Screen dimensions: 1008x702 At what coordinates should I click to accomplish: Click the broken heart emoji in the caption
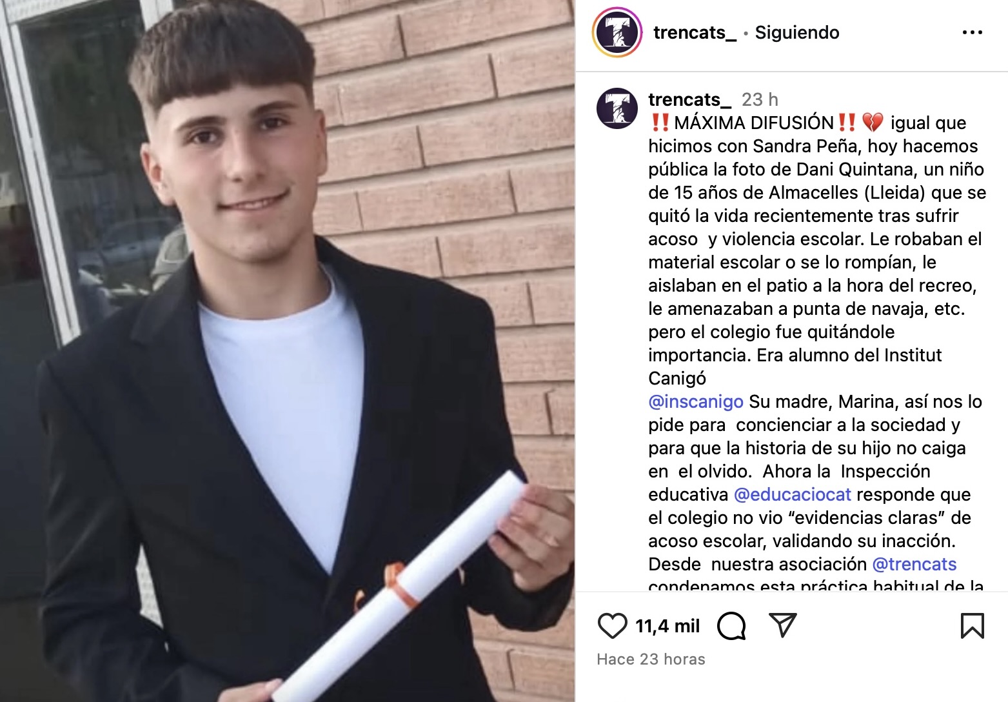[872, 123]
